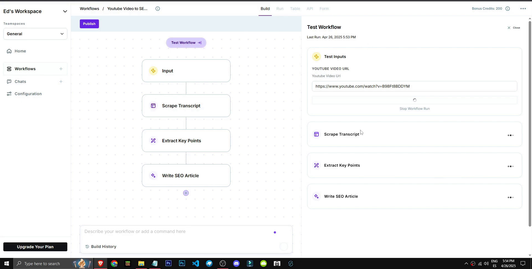Open Workflows in the sidebar
Screen dimensions: 532x269
click(x=25, y=69)
